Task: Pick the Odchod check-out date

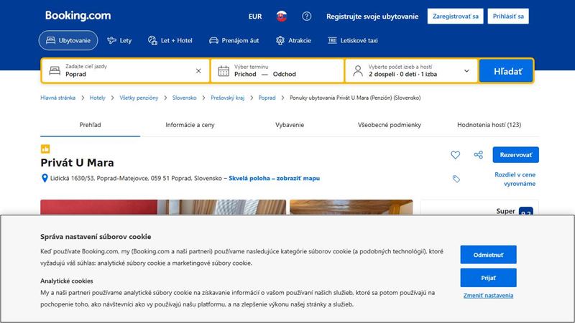Action: [284, 74]
